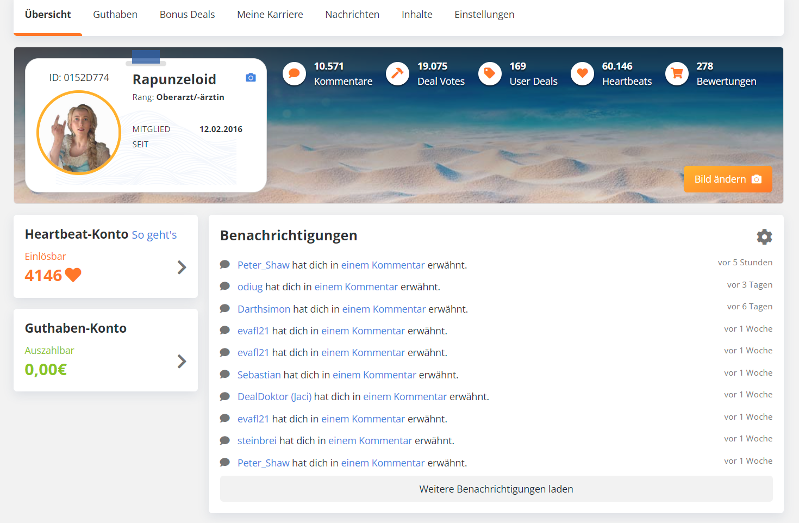
Task: Click the vor 5 Stunden timestamp
Action: [x=745, y=263]
